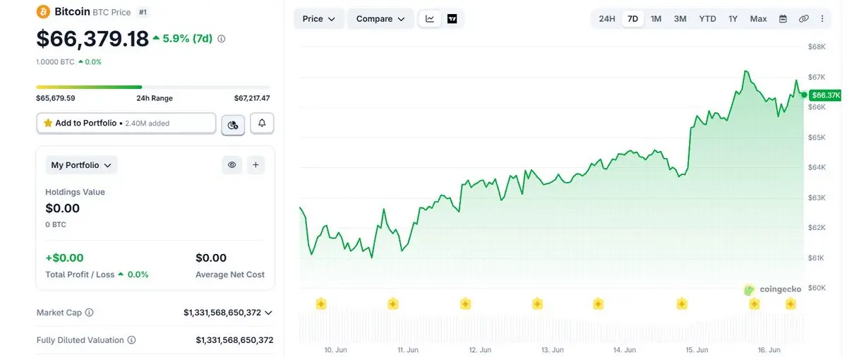Click the Fully Diluted Valuation amount $1,331,568,650,372
Viewport: 847px width, 357px height.
coord(234,340)
